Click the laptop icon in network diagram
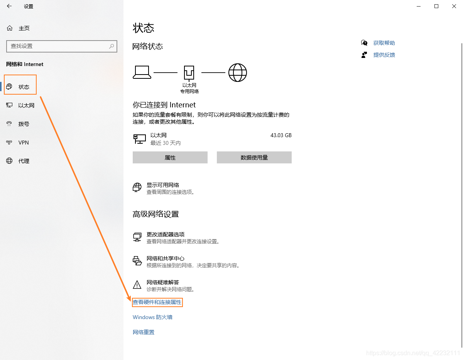463x360 pixels. coord(142,72)
